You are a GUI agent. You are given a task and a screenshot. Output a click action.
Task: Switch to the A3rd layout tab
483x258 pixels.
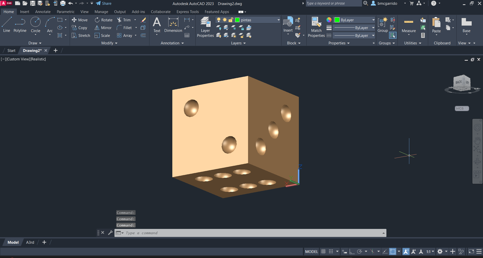(30, 242)
